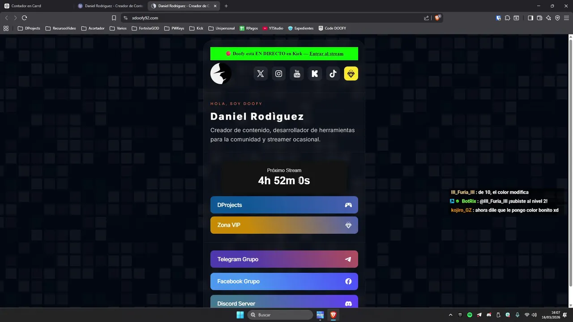Image resolution: width=573 pixels, height=322 pixels.
Task: Reload the page
Action: [x=24, y=18]
